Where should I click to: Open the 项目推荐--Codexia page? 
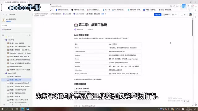[19, 70]
